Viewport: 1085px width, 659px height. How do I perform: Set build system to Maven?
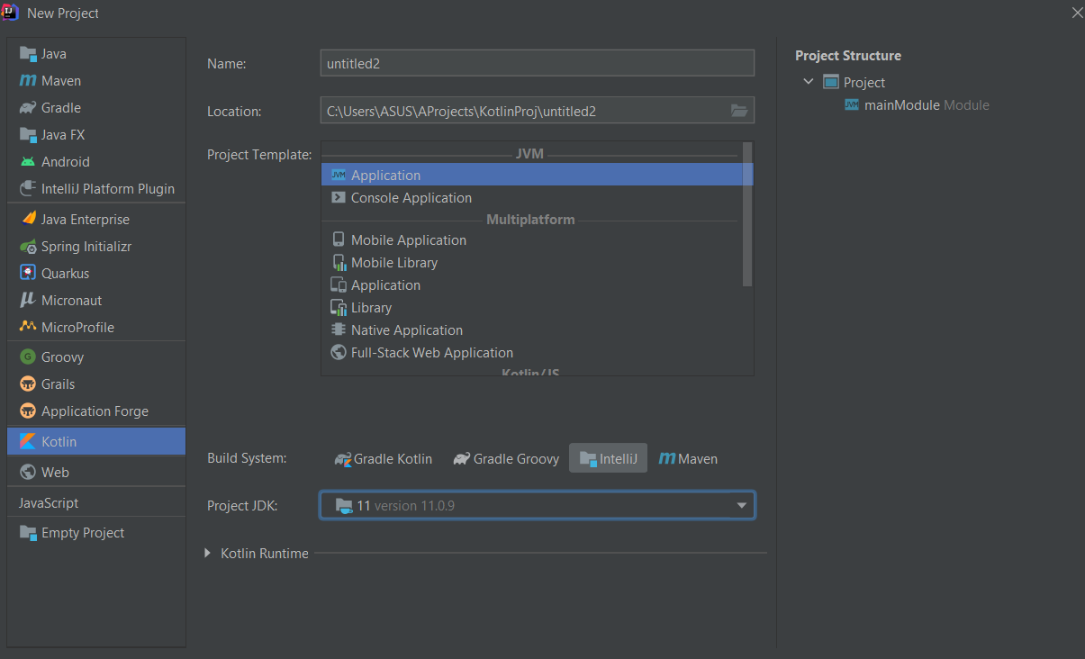point(689,459)
